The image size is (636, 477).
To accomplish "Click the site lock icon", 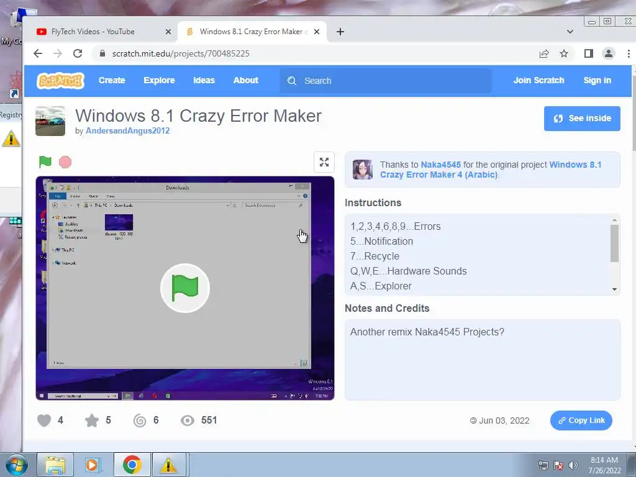I will [102, 53].
